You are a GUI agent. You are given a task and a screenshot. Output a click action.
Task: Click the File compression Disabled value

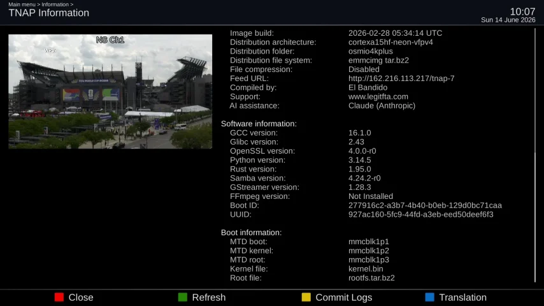pyautogui.click(x=364, y=69)
